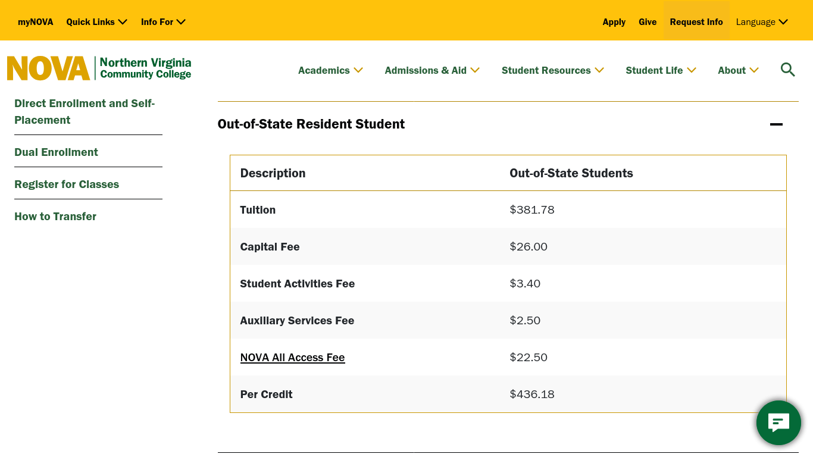
Task: Open the Language dropdown
Action: coord(762,22)
